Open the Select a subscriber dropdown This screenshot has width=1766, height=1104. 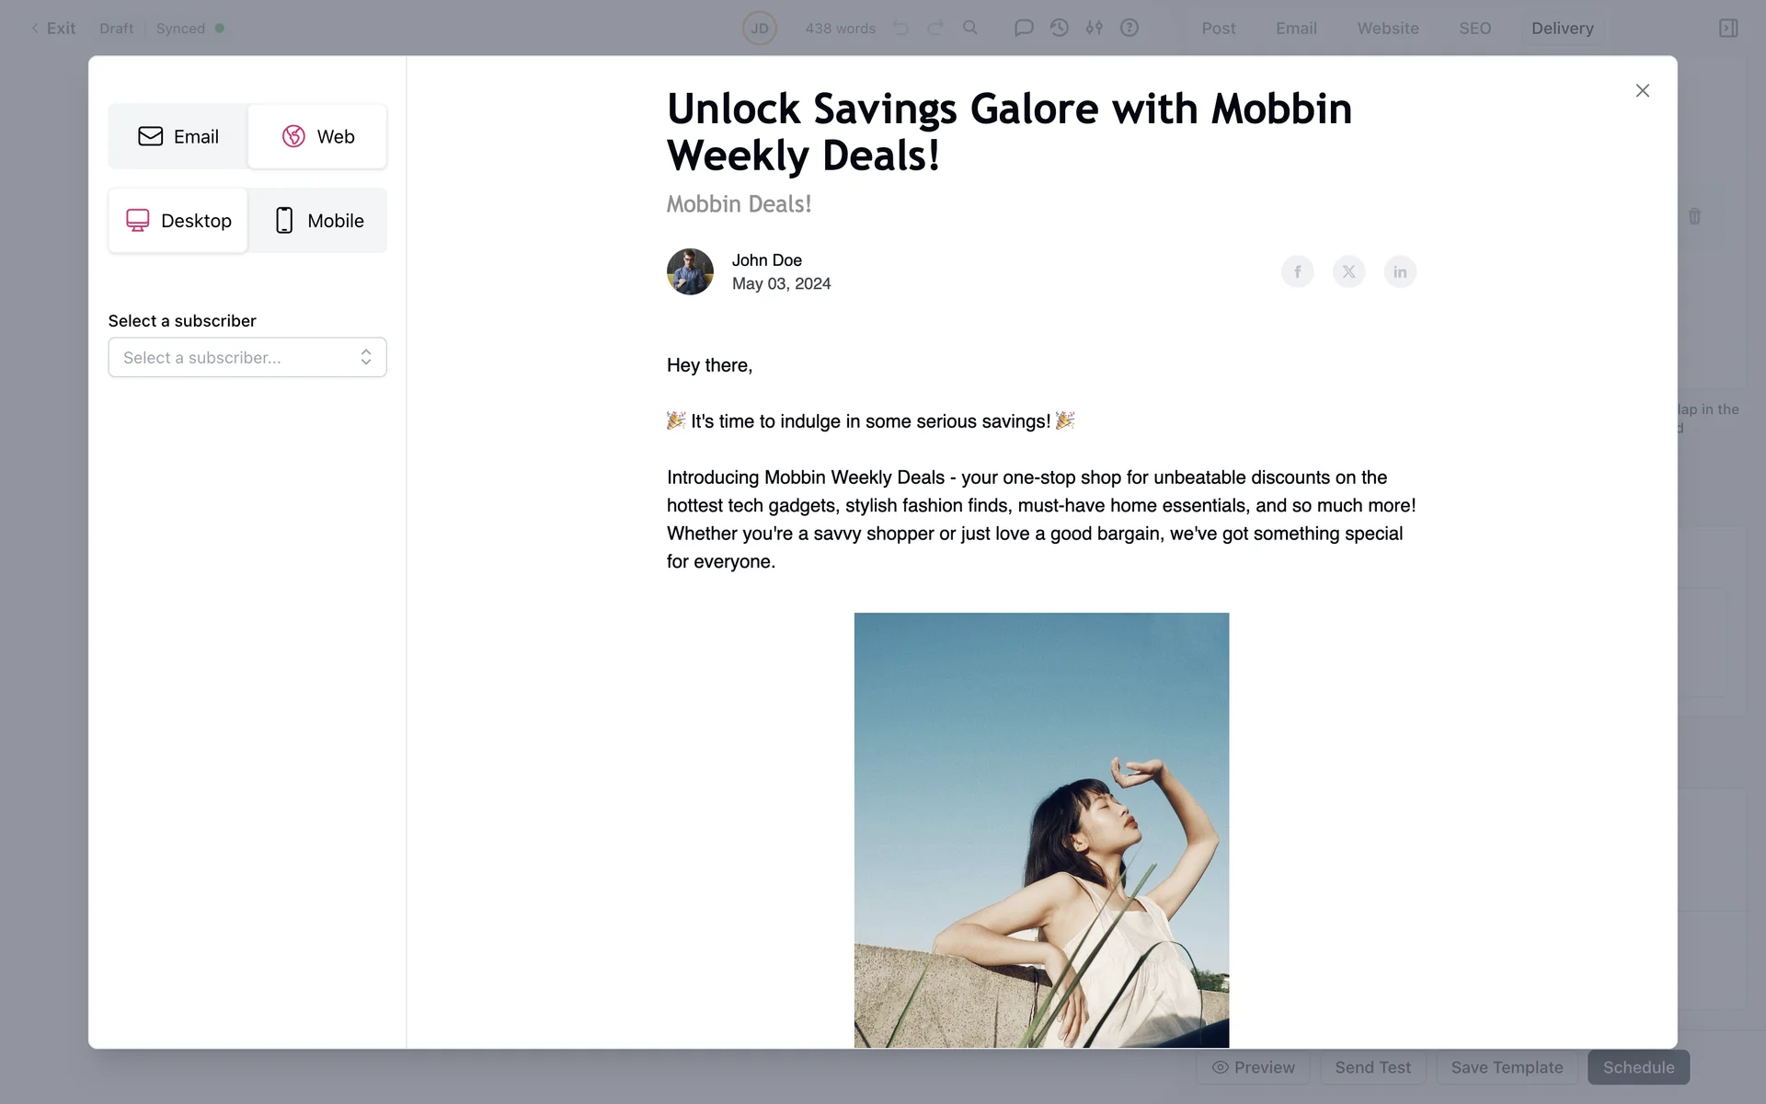247,357
